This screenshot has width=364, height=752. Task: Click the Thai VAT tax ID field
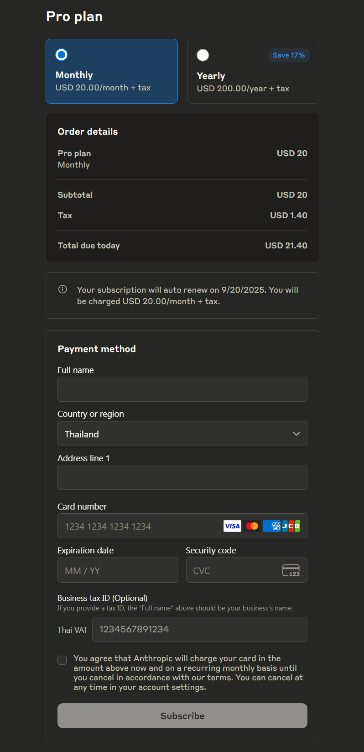click(x=200, y=629)
